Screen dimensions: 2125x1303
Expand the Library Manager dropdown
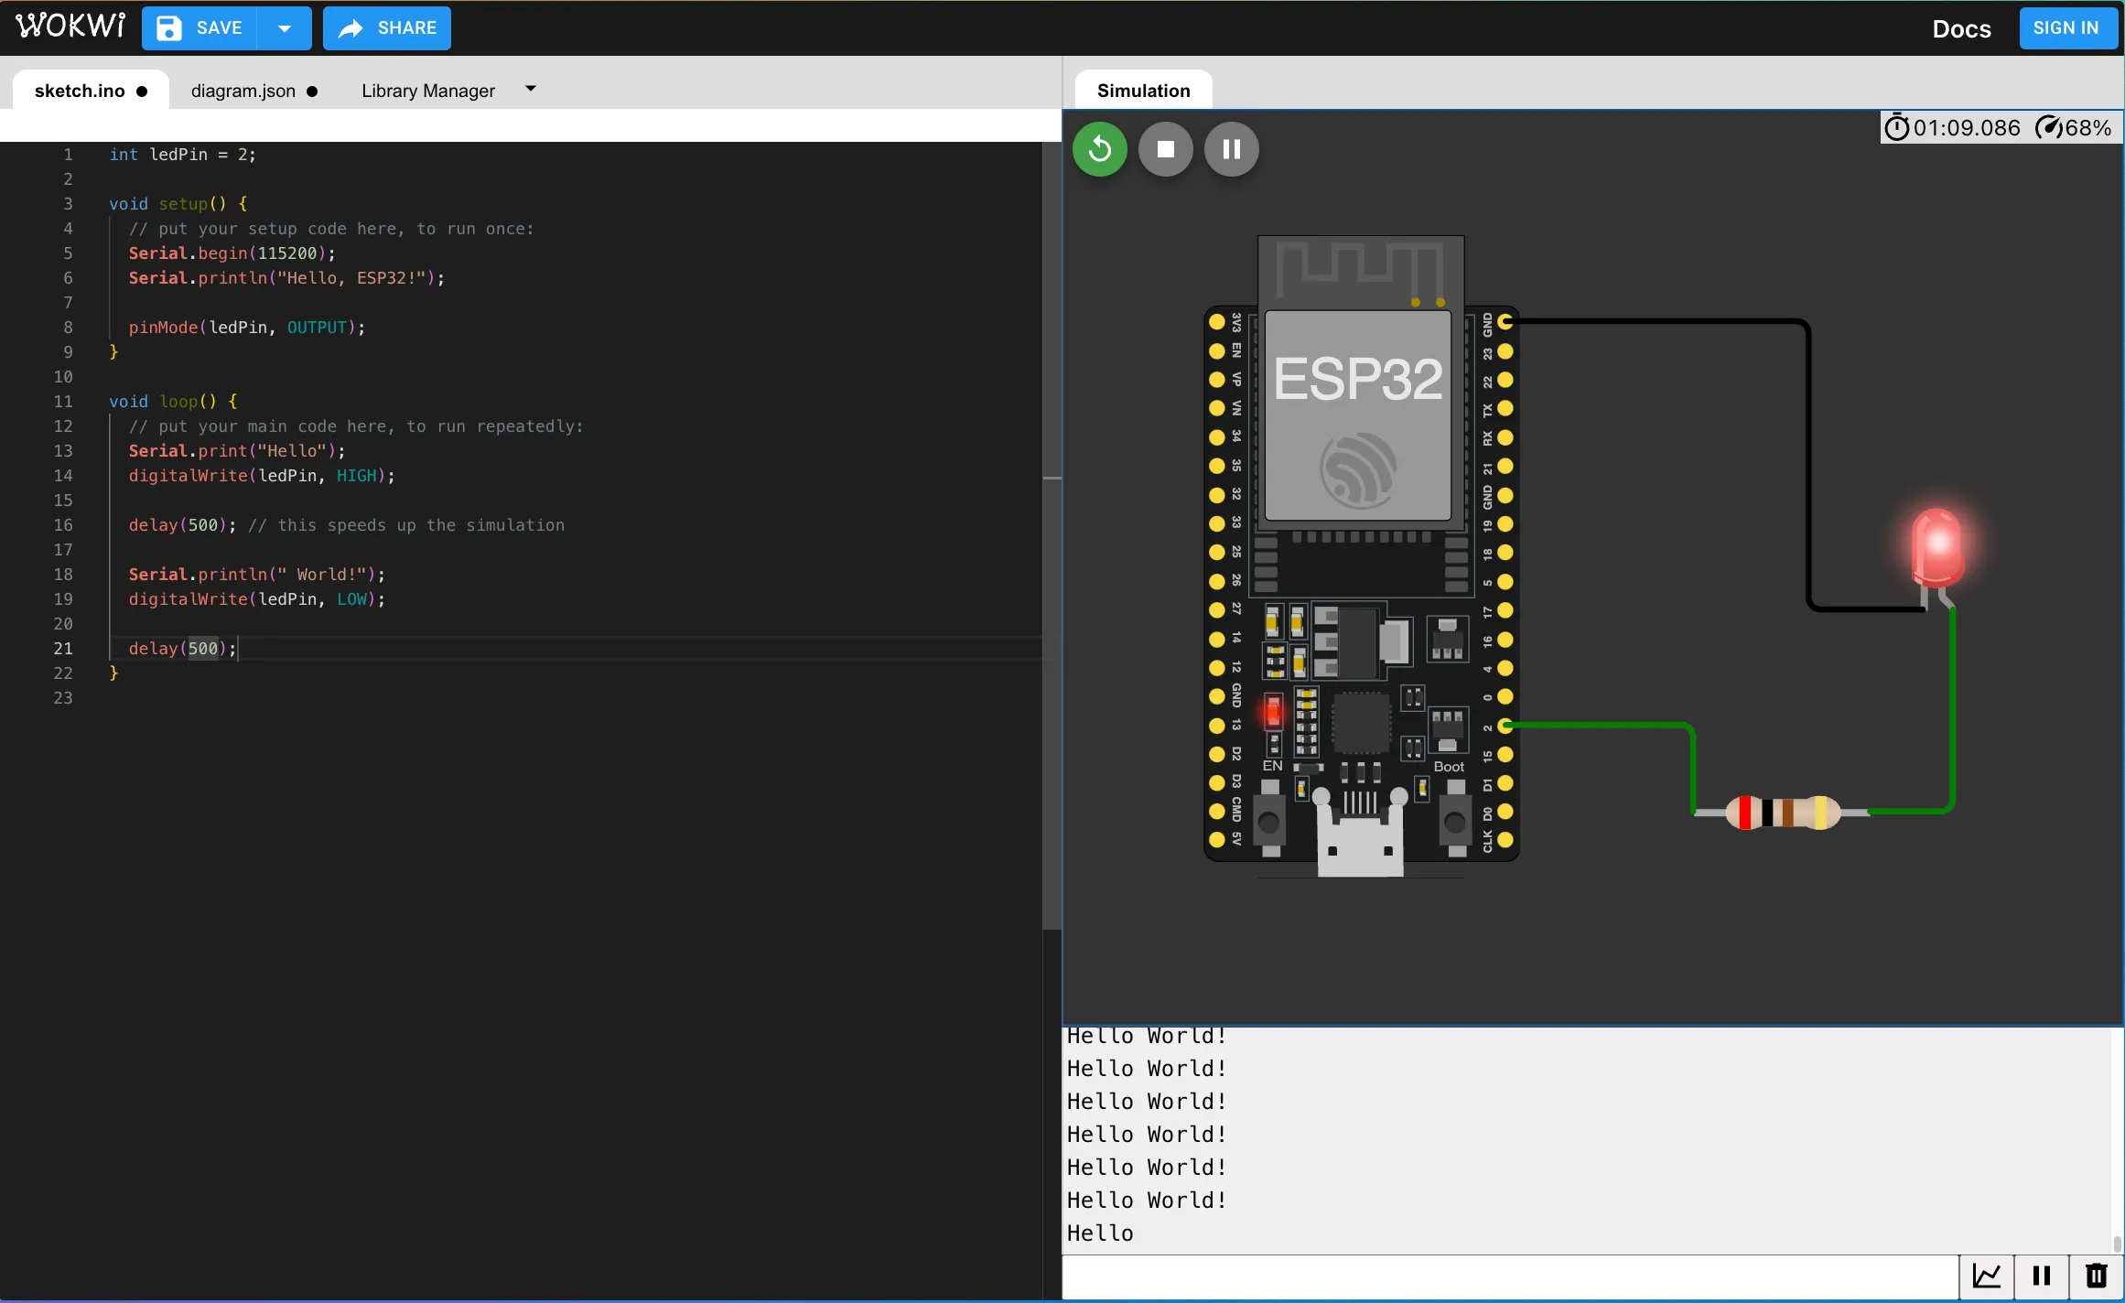[x=531, y=90]
